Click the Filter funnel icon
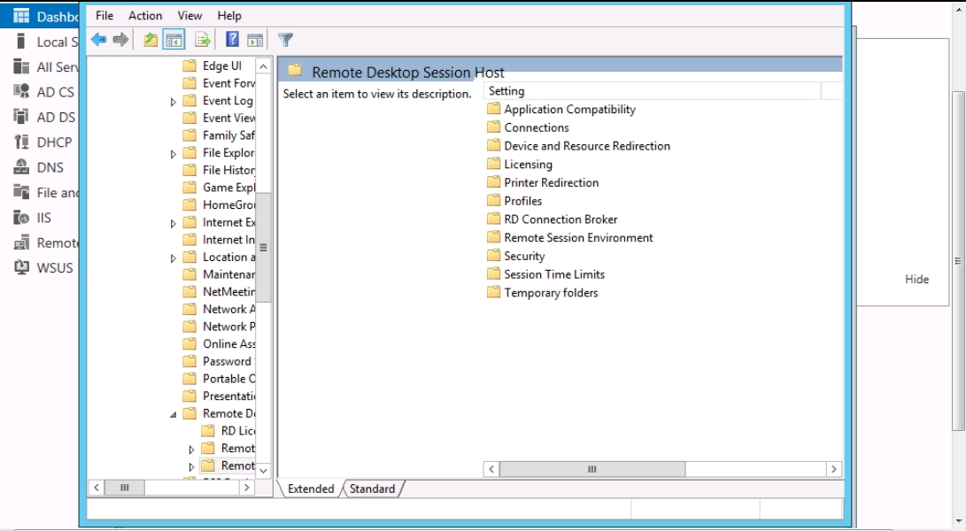This screenshot has height=531, width=966. click(x=285, y=40)
